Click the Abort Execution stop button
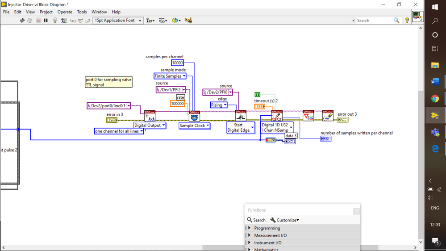 pyautogui.click(x=38, y=21)
